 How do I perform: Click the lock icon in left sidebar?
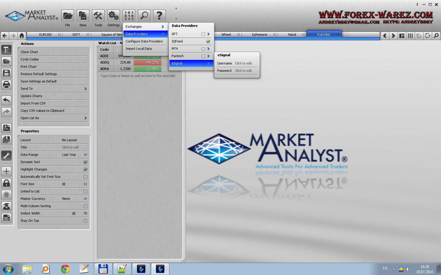pos(6,183)
